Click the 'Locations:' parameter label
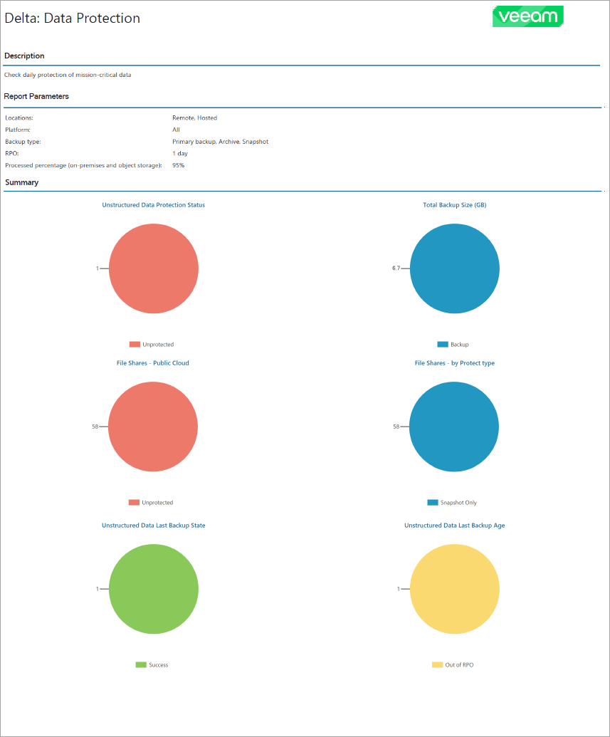Screen dimensions: 610x737 pyautogui.click(x=19, y=118)
